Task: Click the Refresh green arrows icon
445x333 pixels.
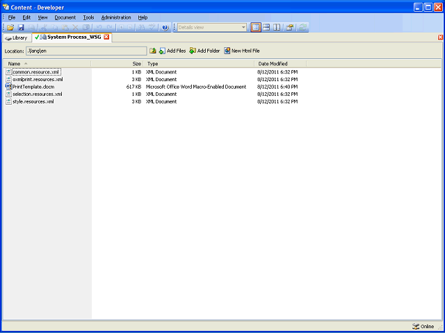Action: [x=303, y=28]
